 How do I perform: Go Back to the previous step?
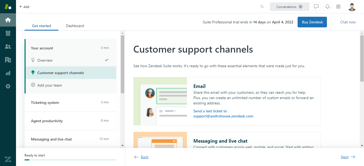pyautogui.click(x=141, y=157)
